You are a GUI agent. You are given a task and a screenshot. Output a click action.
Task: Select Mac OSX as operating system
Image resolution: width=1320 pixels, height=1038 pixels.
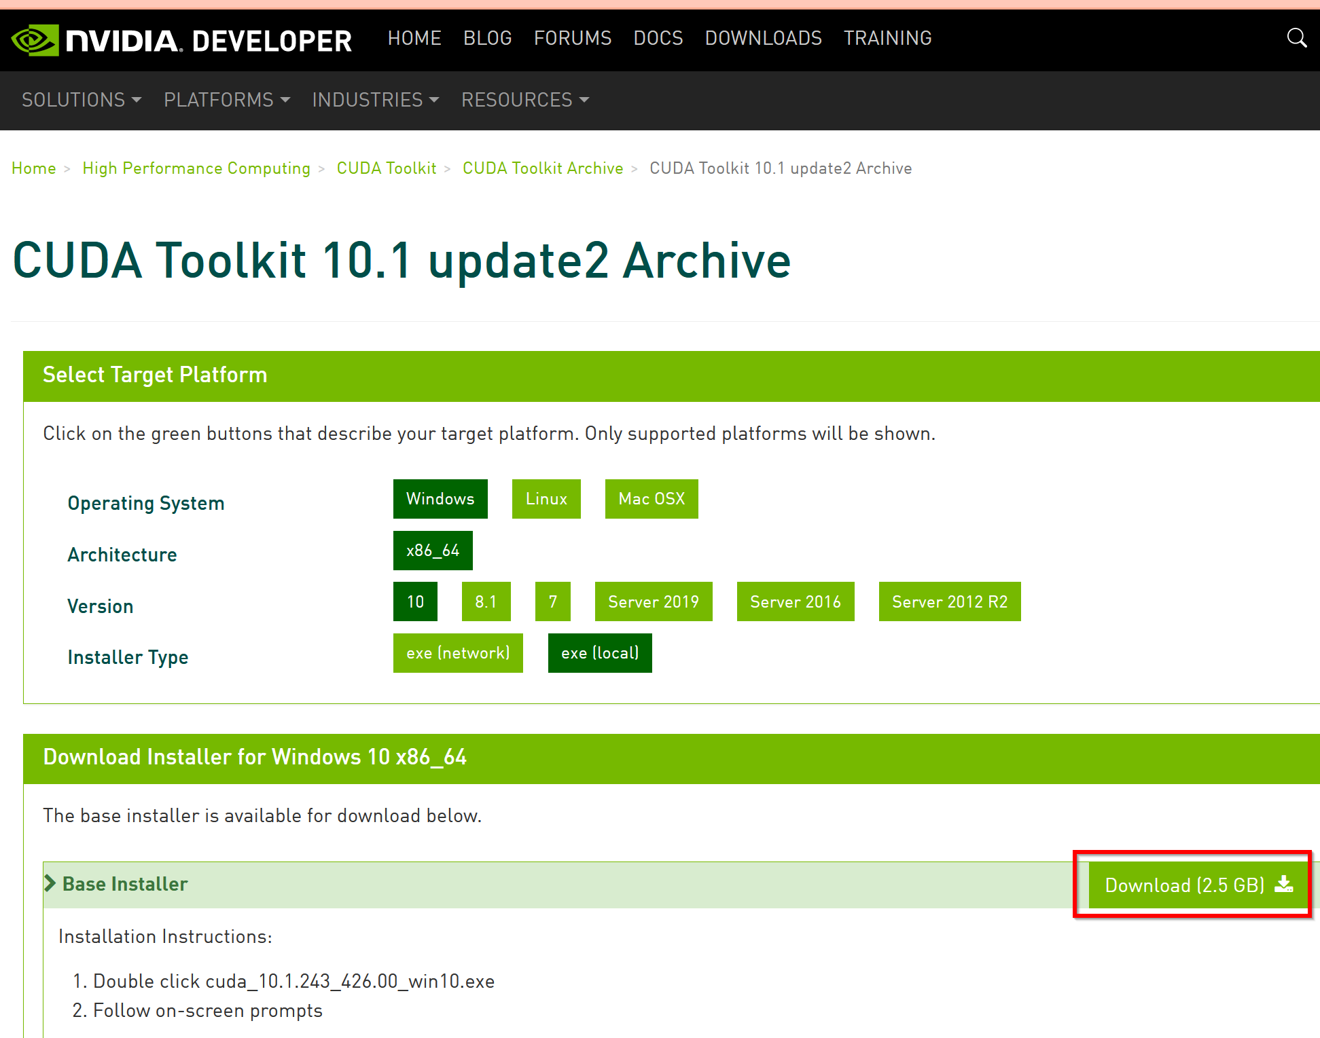(x=652, y=499)
